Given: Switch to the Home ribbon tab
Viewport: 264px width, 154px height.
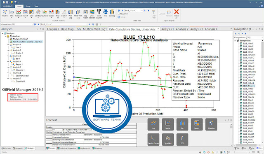Looking at the screenshot, I should (x=19, y=6).
